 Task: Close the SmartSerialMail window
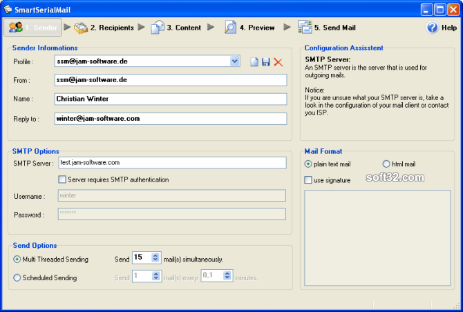(453, 10)
